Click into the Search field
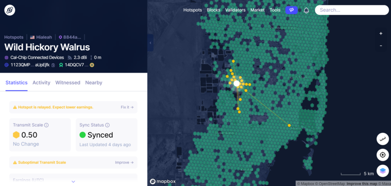This screenshot has width=391, height=186. pyautogui.click(x=352, y=10)
